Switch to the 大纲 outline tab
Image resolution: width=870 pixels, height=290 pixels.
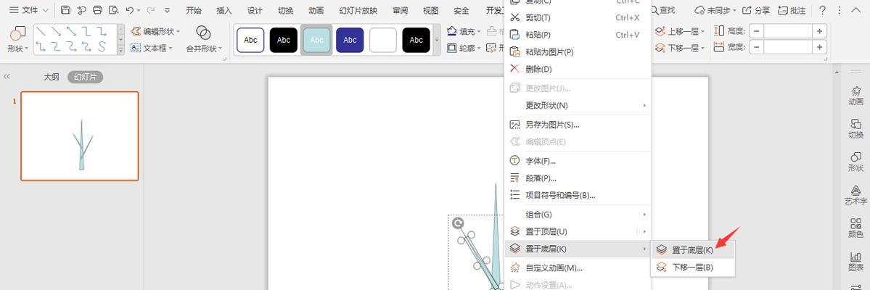point(51,77)
